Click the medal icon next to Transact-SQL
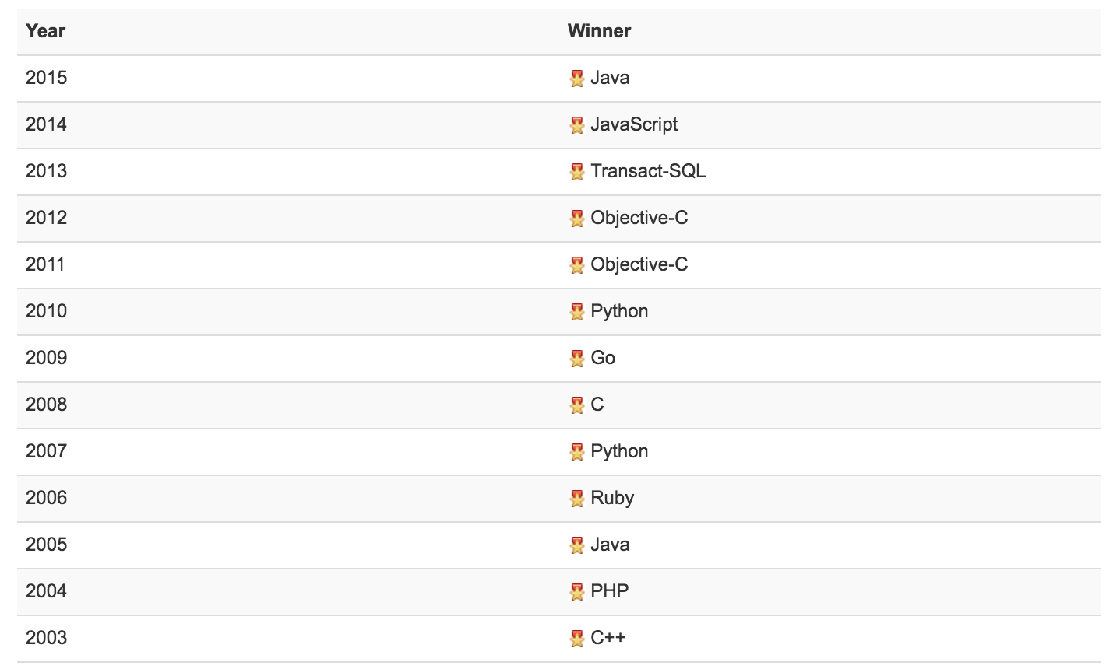Screen dimensions: 1120x669 coord(576,172)
